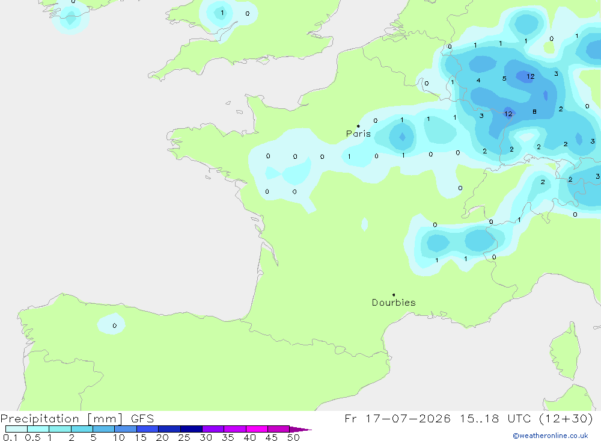Click the 5 to 10 mm legend swatch
Image resolution: width=601 pixels, height=441 pixels.
click(103, 429)
